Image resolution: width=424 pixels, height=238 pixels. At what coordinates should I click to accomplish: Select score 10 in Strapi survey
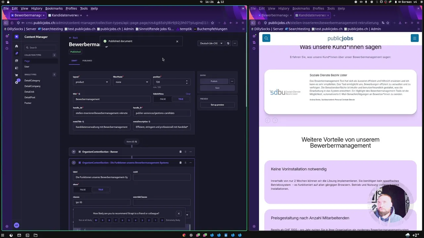pyautogui.click(x=96, y=220)
